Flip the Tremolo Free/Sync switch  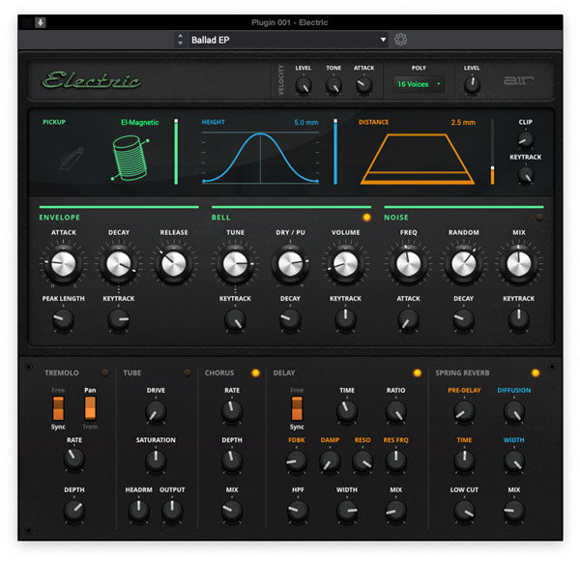point(58,408)
